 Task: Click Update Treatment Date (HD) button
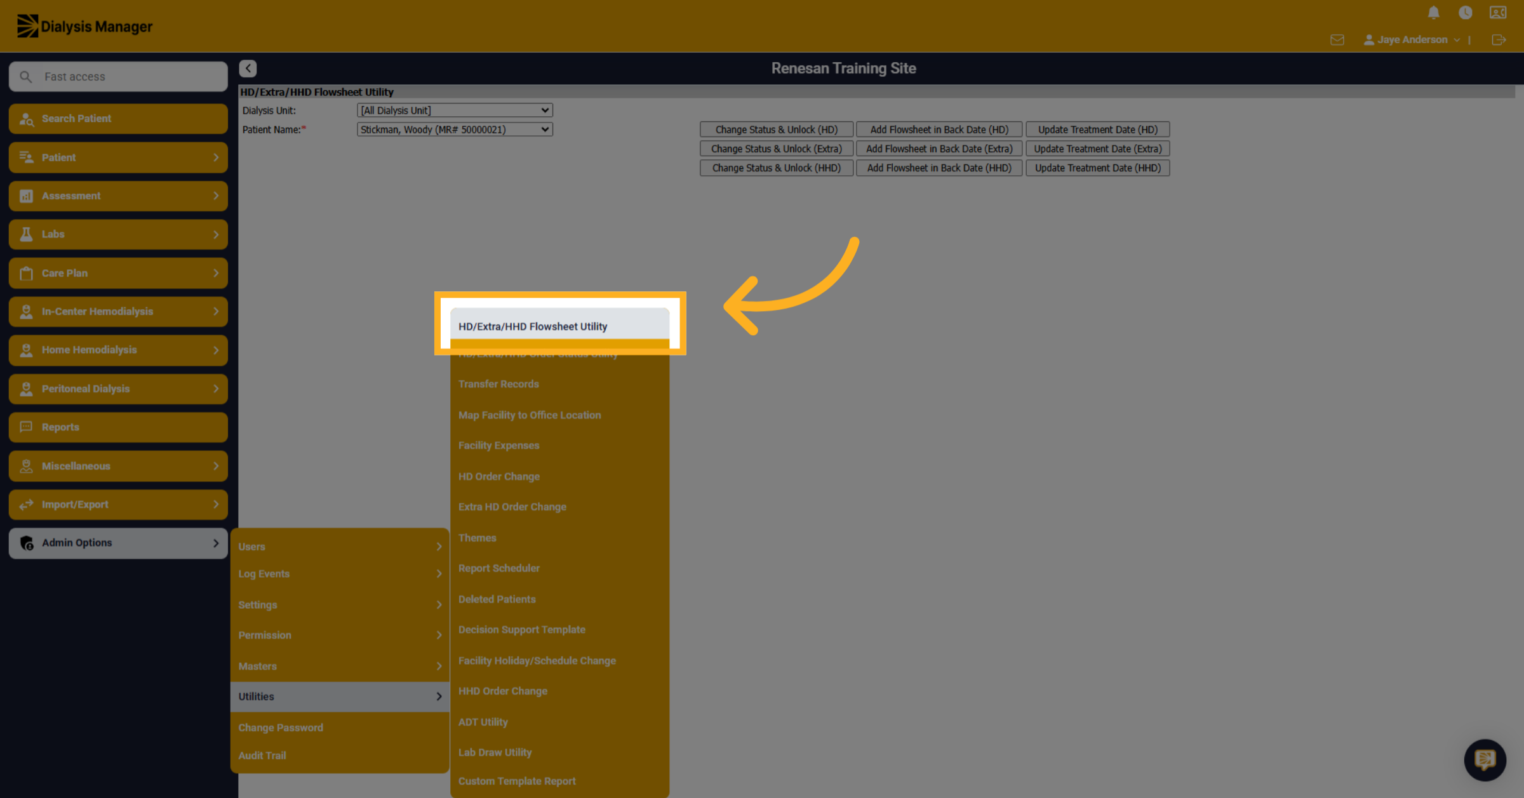click(1097, 130)
